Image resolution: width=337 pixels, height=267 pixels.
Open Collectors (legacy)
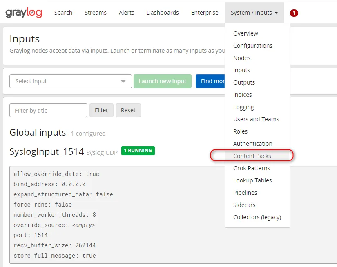(257, 217)
